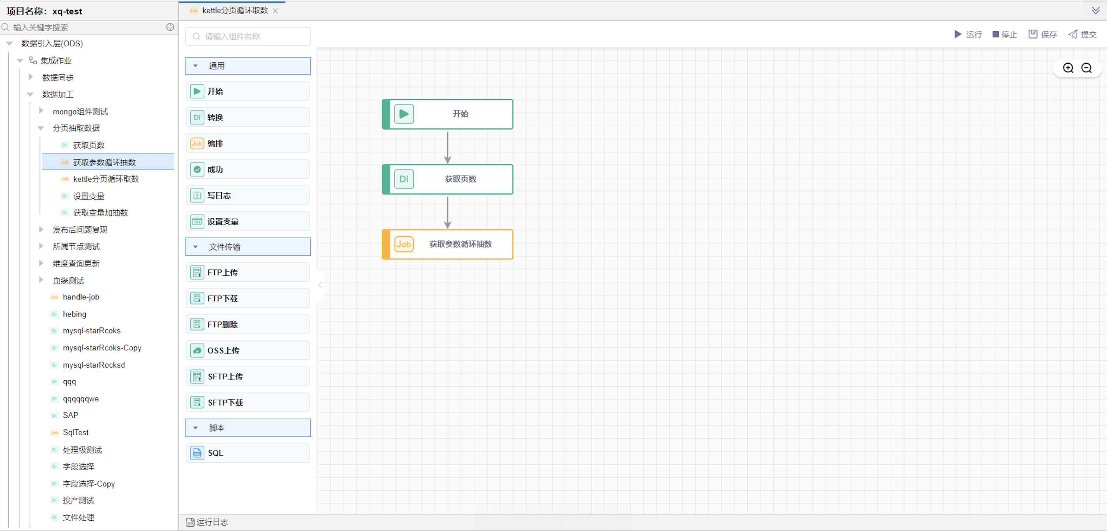This screenshot has height=531, width=1107.
Task: Select the SQL script component icon
Action: tap(197, 453)
